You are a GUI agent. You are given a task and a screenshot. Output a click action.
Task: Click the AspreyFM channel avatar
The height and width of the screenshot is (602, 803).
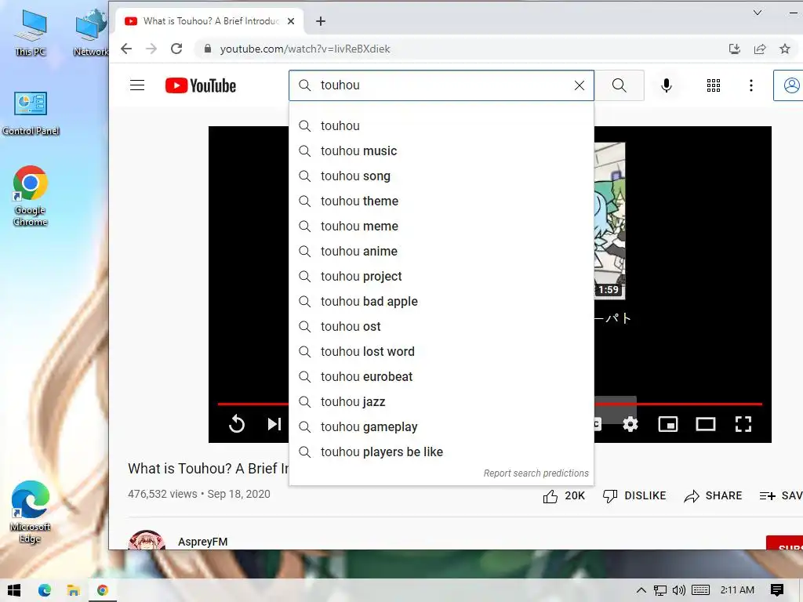(x=147, y=540)
